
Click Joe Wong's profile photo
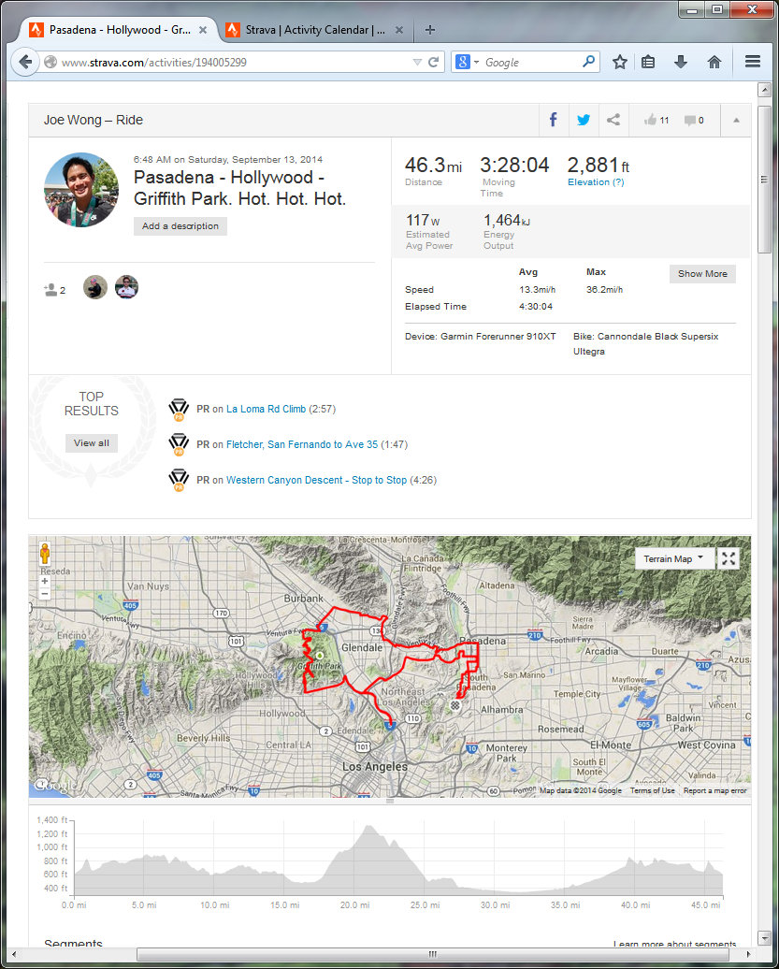(x=81, y=190)
